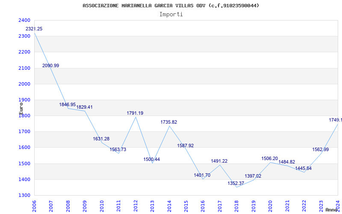The height and width of the screenshot is (214, 342).
Task: Select the 1500.44 data label
Action: click(x=152, y=159)
